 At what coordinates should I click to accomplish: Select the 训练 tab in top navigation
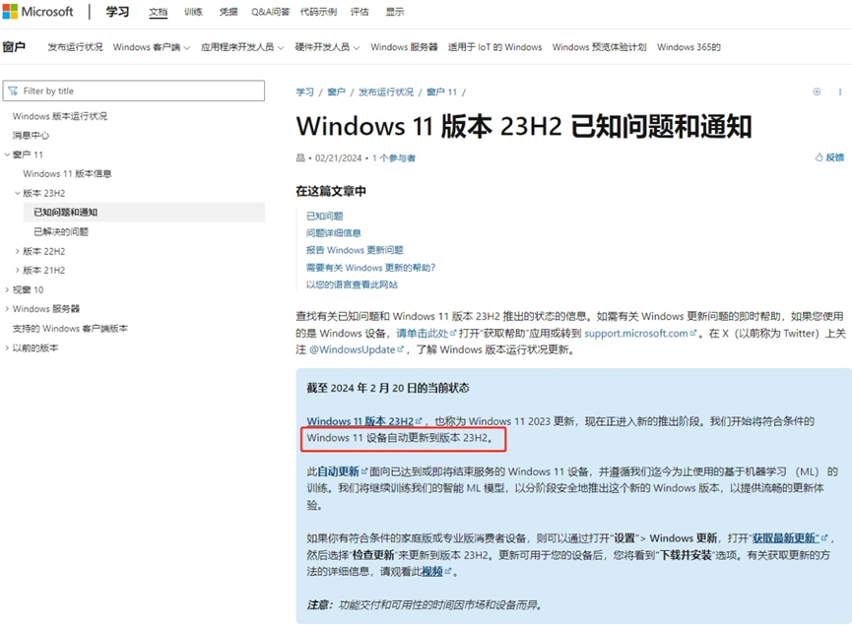pyautogui.click(x=193, y=12)
